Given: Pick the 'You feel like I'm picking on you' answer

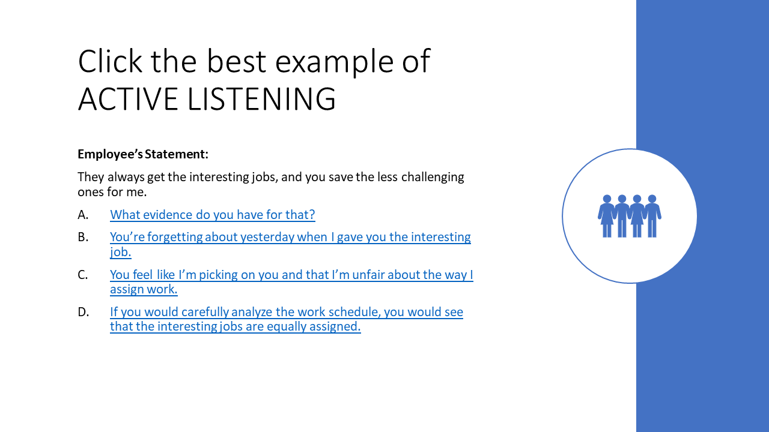Looking at the screenshot, I should tap(291, 282).
